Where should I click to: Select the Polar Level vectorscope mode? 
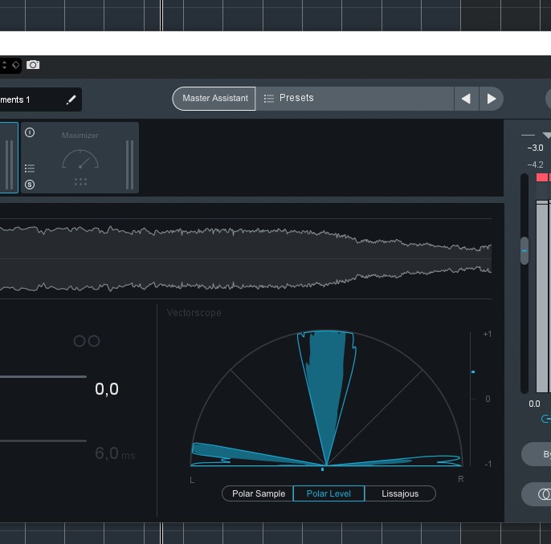point(329,493)
